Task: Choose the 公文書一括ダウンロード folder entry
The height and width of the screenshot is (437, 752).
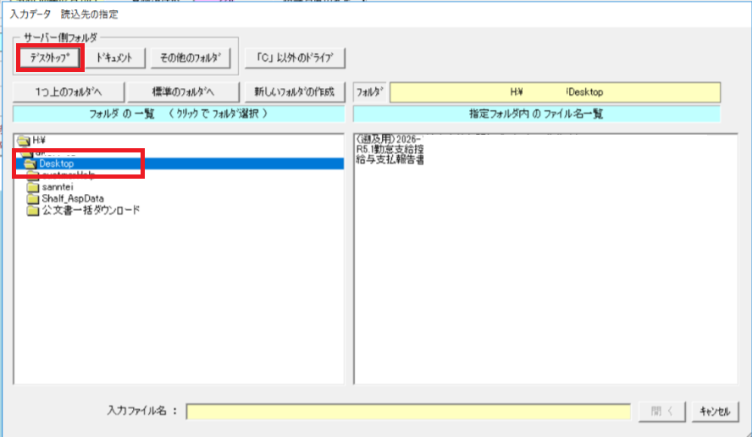Action: click(x=91, y=210)
